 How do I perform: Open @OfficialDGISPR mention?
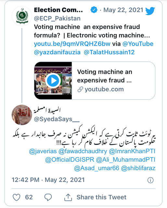[x=70, y=160]
